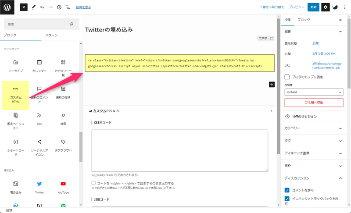Click the 投稿を表示 link
Image resolution: width=351 pixels, height=213 pixels.
pos(83,7)
